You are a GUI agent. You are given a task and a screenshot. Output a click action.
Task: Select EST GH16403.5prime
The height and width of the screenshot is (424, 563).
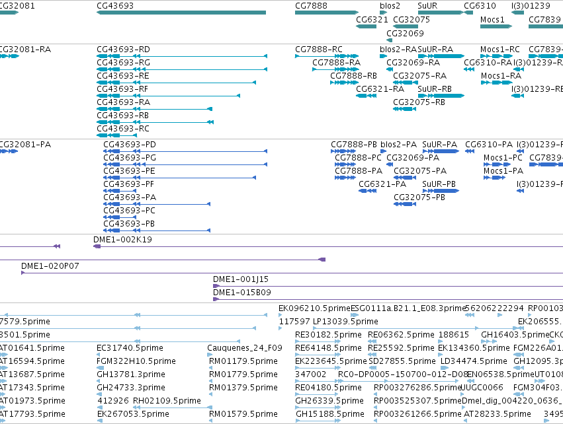pos(515,335)
